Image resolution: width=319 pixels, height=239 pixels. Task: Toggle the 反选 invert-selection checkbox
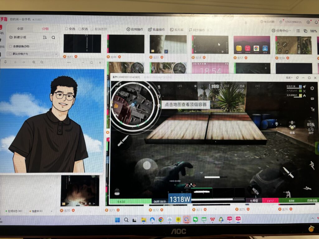click(79, 29)
